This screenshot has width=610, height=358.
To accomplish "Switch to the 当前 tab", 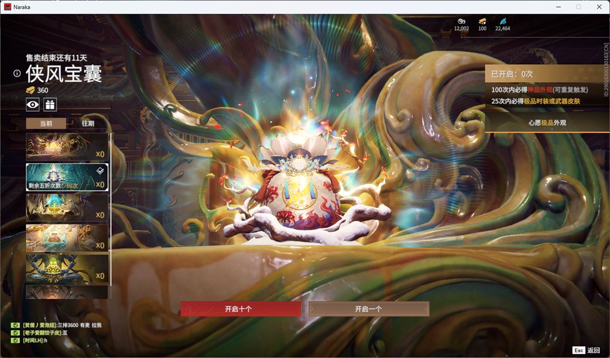I will tap(46, 124).
